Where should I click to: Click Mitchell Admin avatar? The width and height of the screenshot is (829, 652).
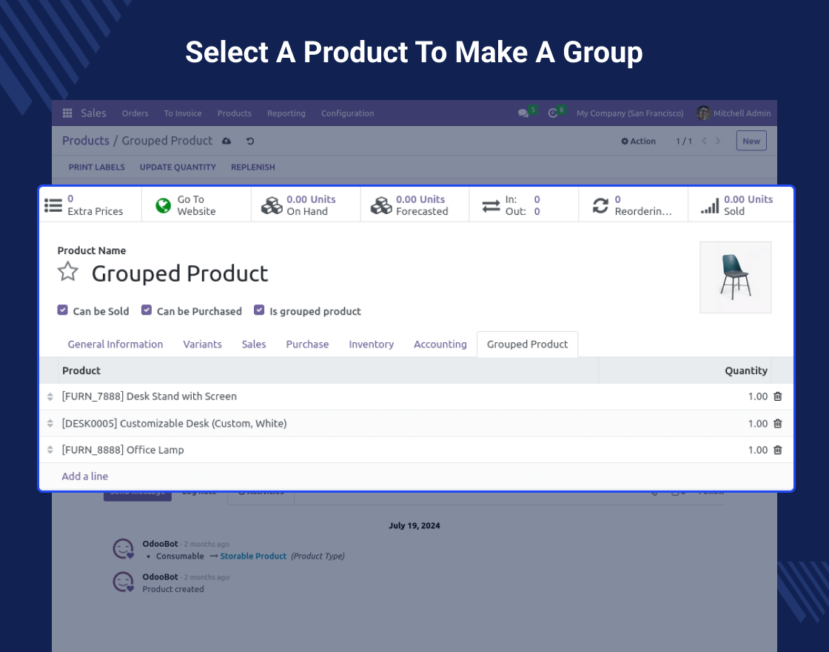point(703,113)
